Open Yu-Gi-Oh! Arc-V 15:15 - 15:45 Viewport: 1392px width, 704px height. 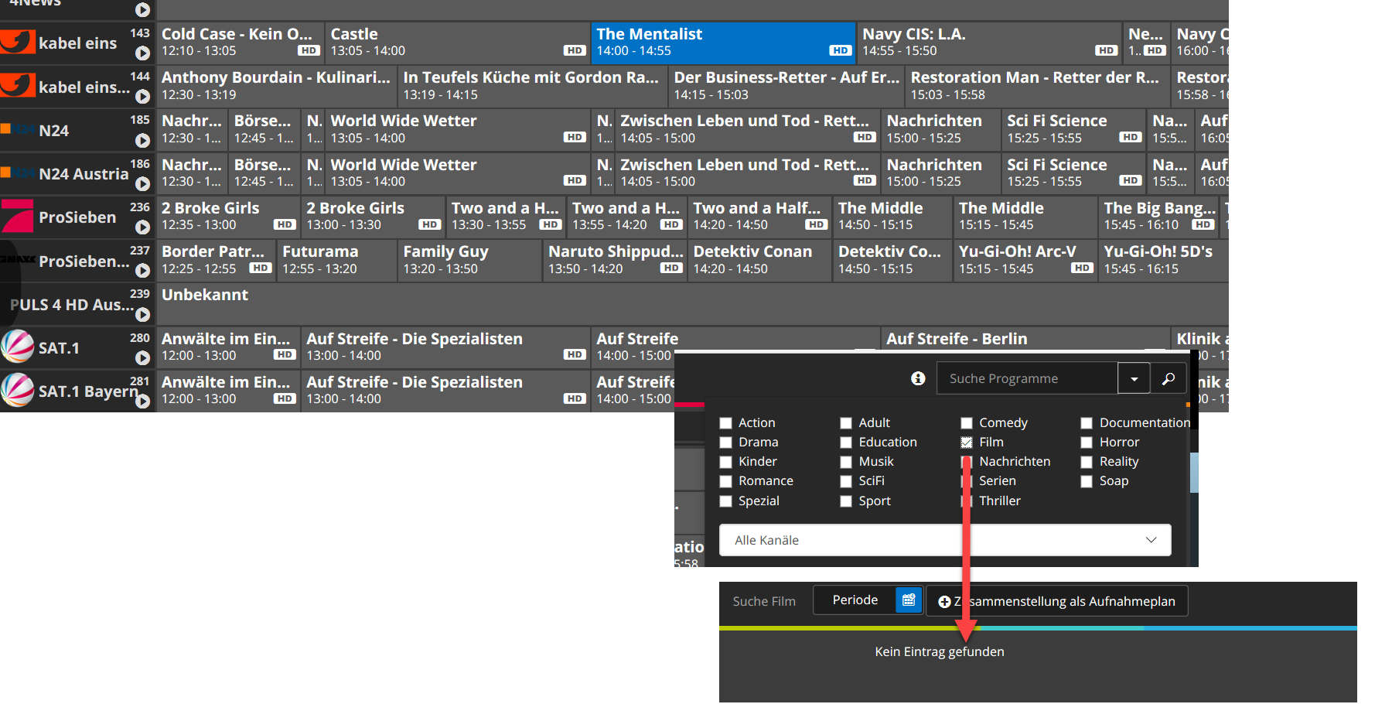[x=1025, y=260]
